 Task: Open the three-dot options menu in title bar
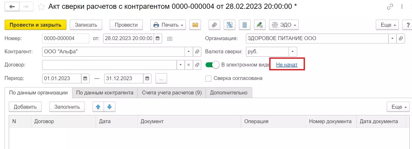(402, 7)
